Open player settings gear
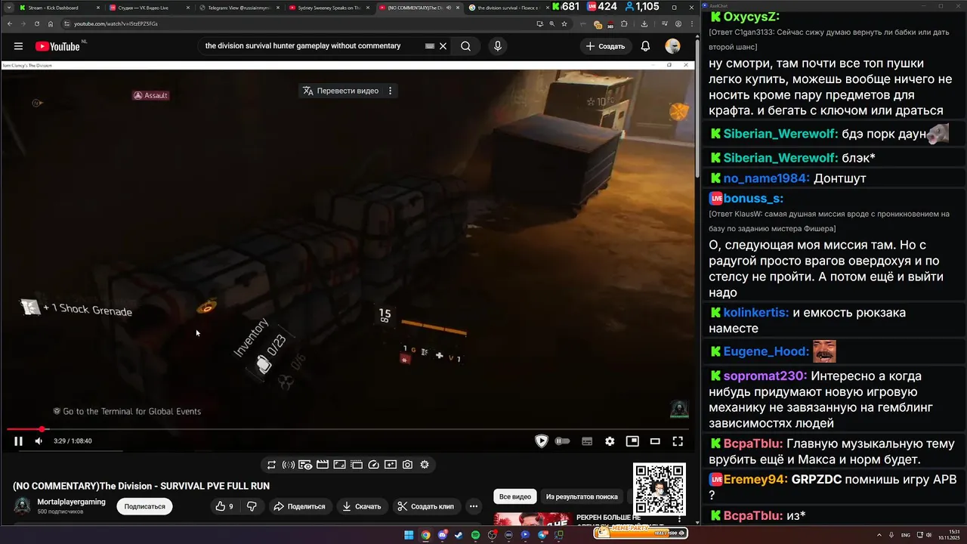This screenshot has height=544, width=967. tap(610, 441)
